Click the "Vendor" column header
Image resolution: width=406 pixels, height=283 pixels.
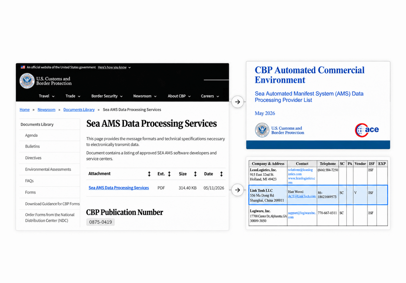point(360,164)
